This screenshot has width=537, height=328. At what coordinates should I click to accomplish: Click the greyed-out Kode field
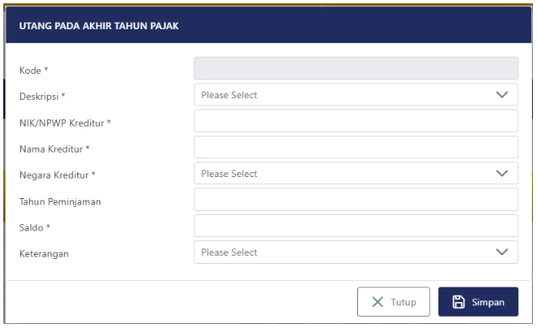tap(356, 69)
